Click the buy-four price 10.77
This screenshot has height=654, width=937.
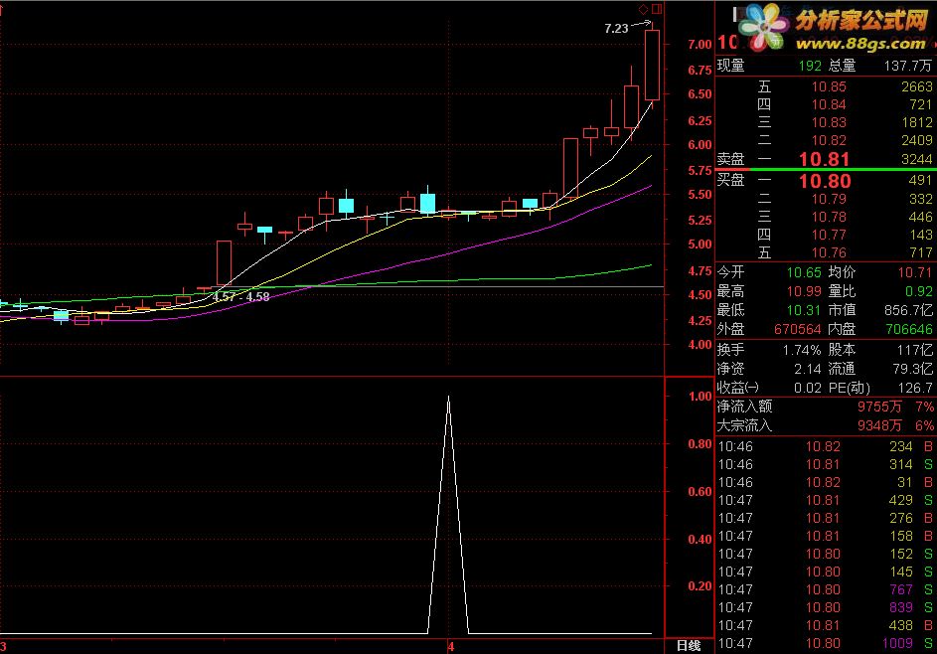[x=829, y=235]
